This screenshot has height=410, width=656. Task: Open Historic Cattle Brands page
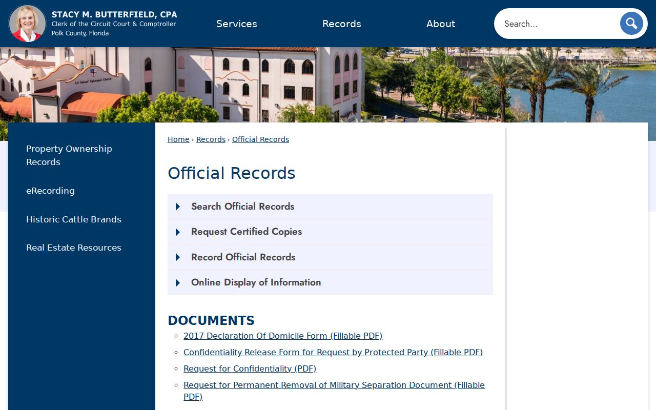coord(74,219)
